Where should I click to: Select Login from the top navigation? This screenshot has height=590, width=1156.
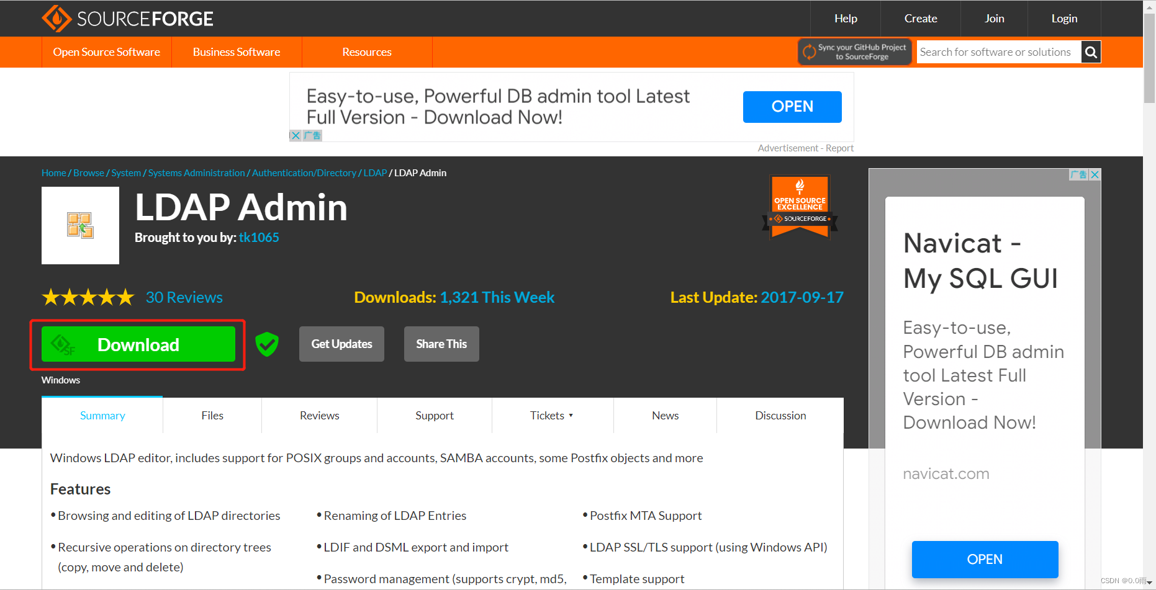coord(1063,18)
